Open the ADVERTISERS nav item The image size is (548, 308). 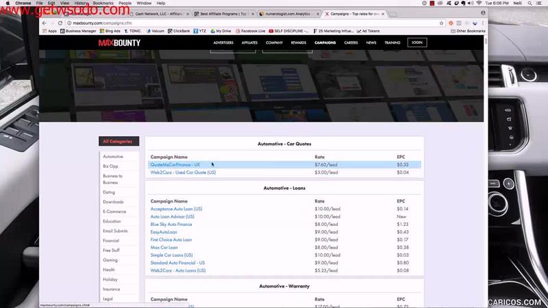point(223,42)
